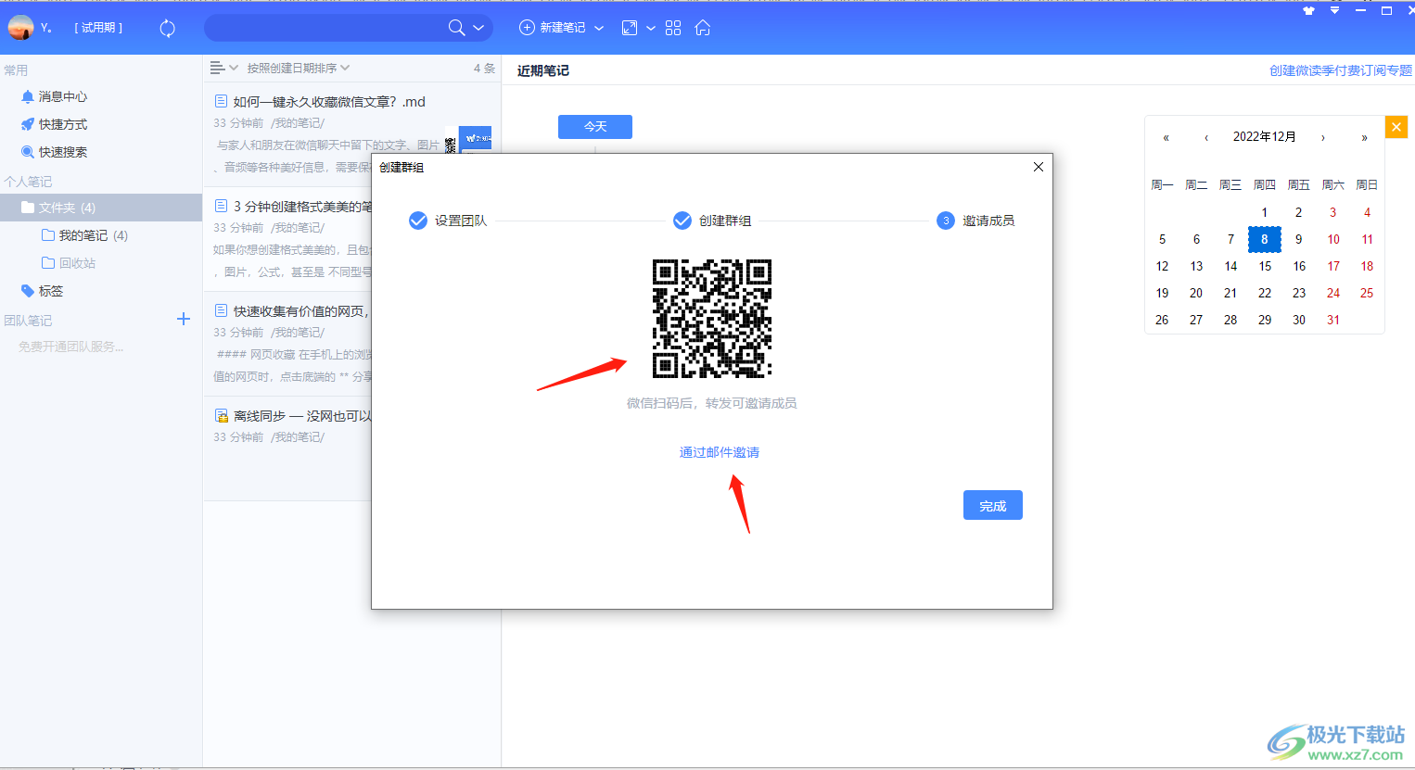The width and height of the screenshot is (1415, 770).
Task: Open note 如何一键永久收藏微信文章？.md
Action: tap(329, 102)
